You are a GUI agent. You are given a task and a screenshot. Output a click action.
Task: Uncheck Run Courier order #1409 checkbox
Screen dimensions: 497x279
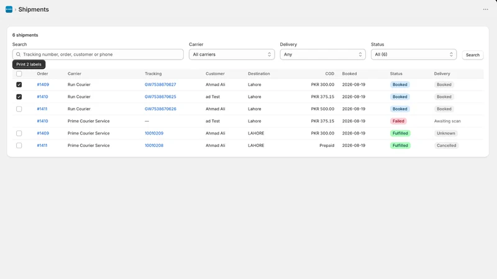(x=19, y=84)
